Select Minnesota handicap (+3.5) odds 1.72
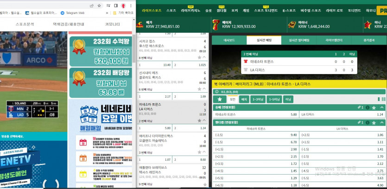Viewport: 387px width, 189px height. click(256, 164)
